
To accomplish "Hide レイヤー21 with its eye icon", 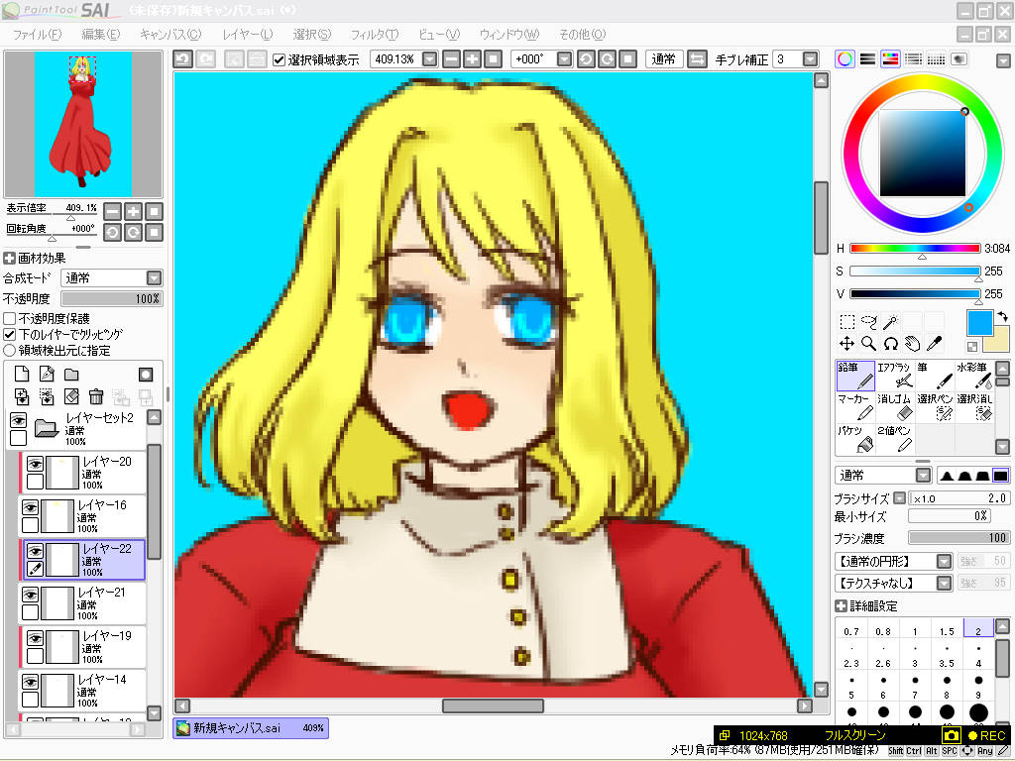I will (x=30, y=595).
